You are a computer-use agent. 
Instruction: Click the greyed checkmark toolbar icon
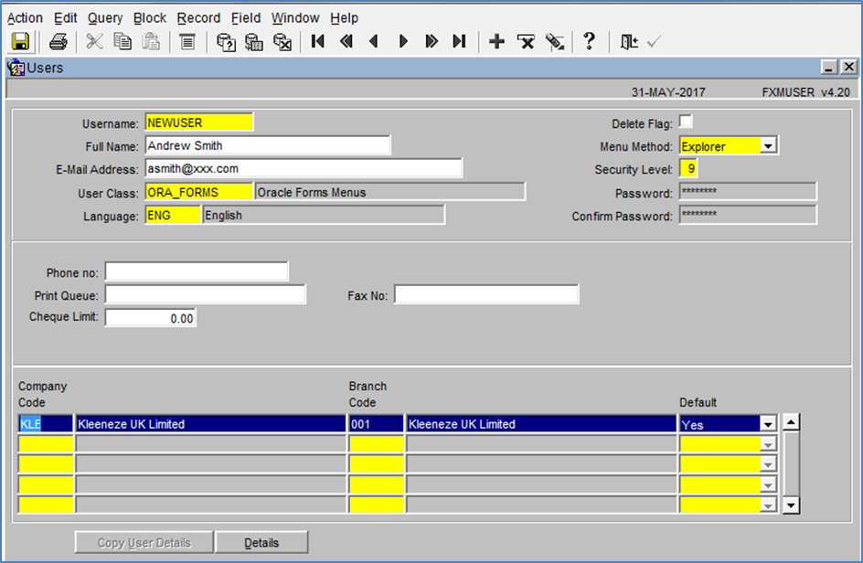(654, 42)
